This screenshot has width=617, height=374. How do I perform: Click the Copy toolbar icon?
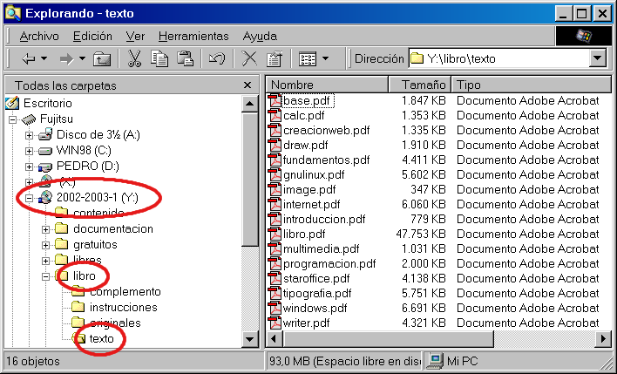(x=159, y=58)
